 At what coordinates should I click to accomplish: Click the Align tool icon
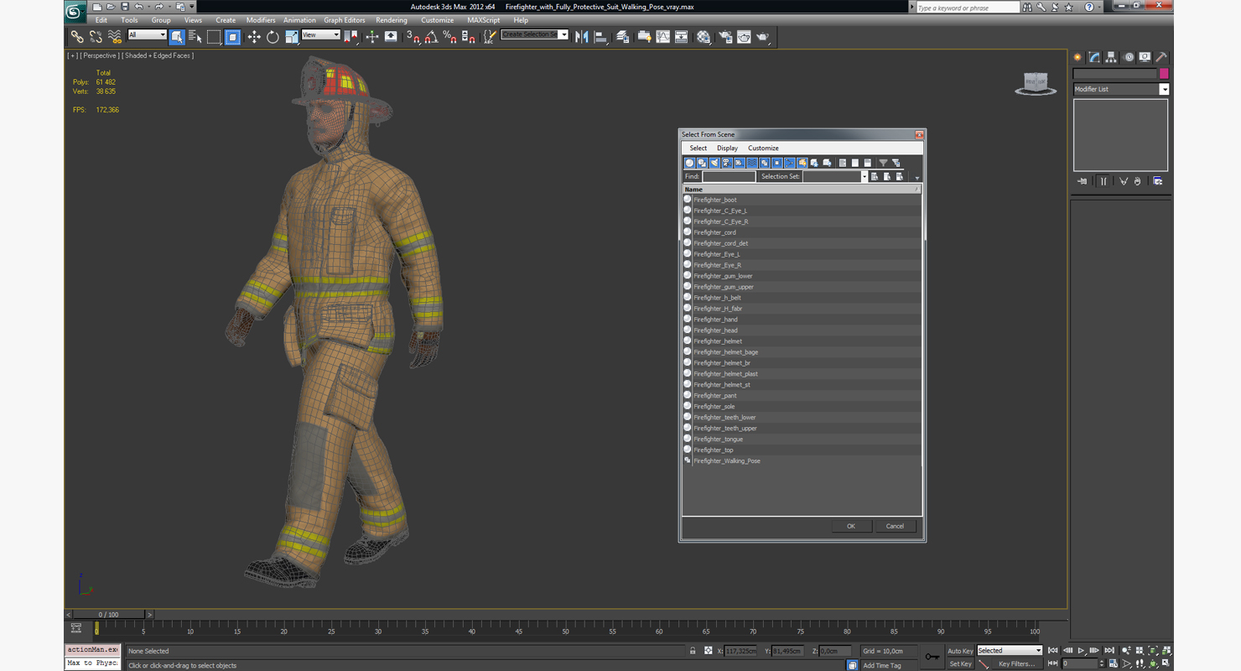[x=600, y=37]
